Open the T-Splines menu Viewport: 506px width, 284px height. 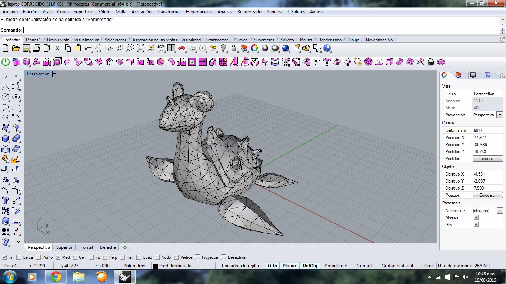(296, 12)
